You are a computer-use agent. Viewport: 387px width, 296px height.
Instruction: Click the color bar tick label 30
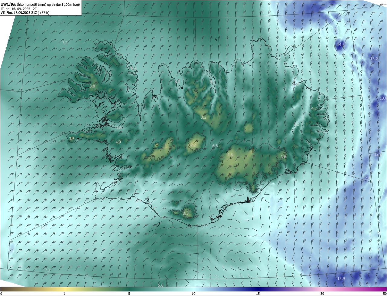pyautogui.click(x=322, y=294)
